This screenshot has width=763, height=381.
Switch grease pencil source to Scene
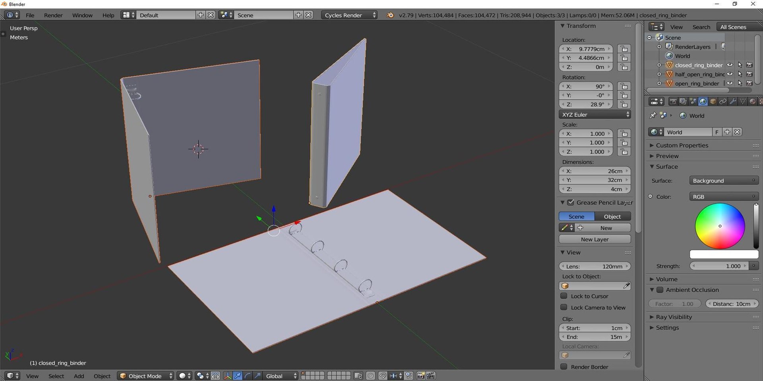(x=577, y=217)
